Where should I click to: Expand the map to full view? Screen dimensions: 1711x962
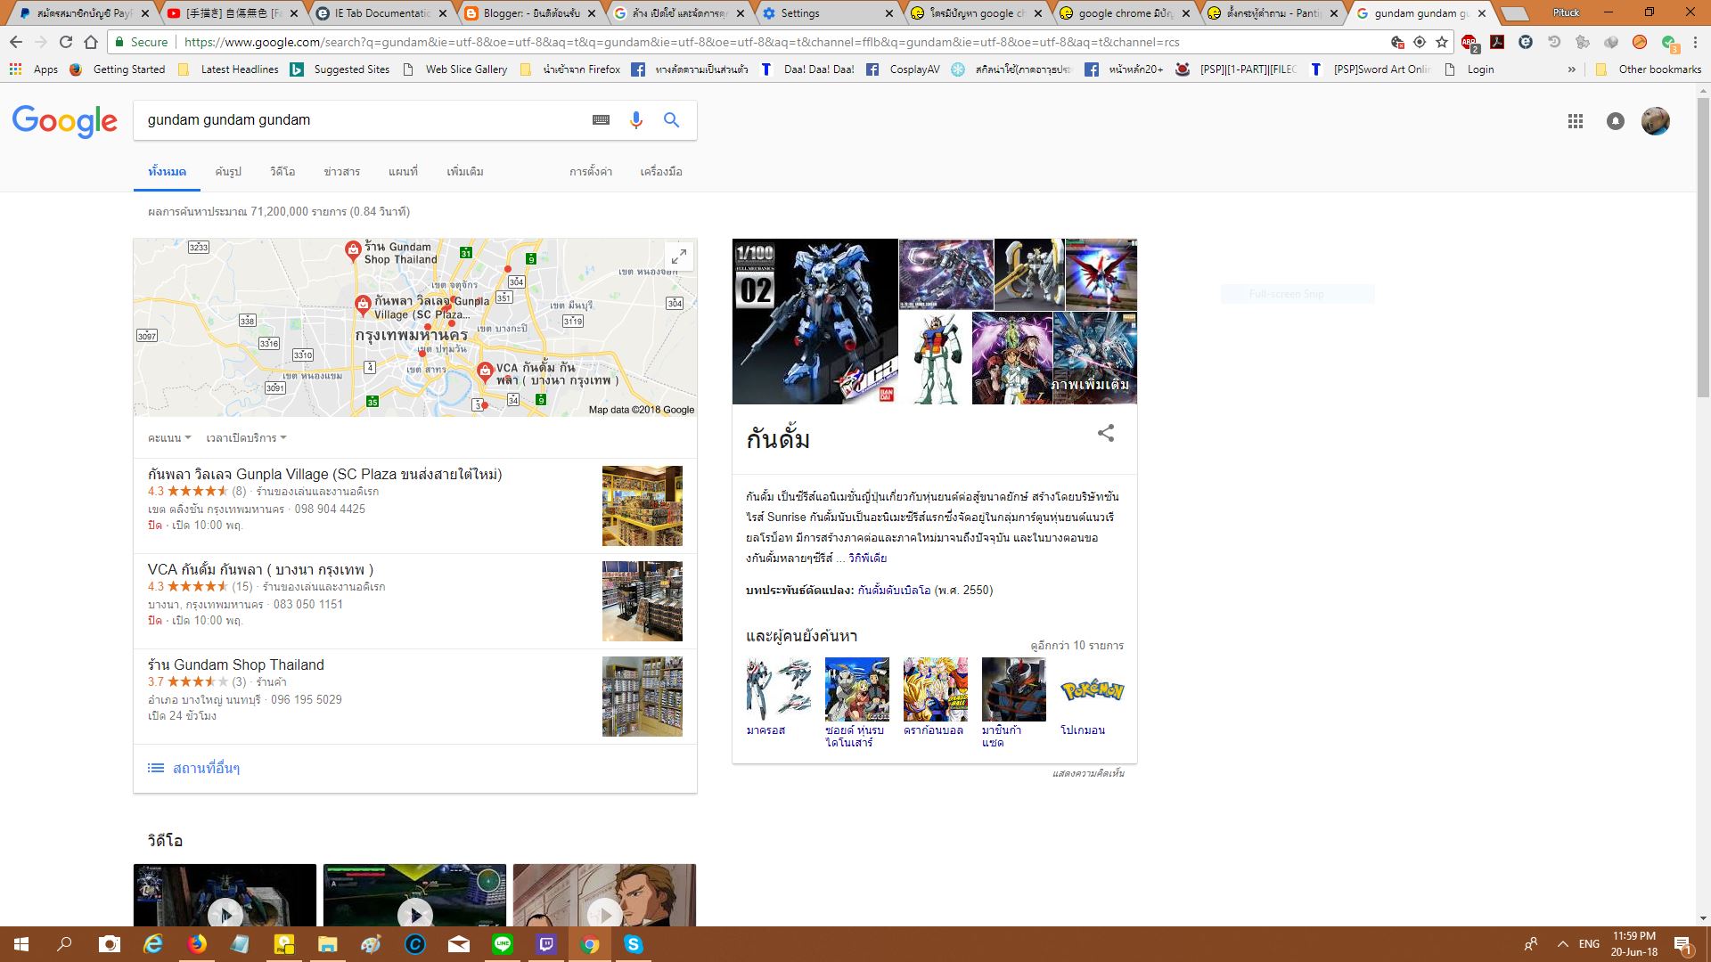(x=678, y=257)
